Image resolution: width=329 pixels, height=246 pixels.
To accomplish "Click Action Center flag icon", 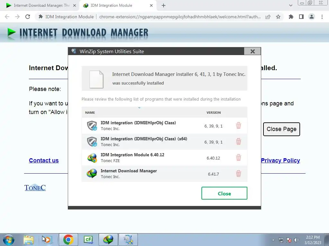I will pos(289,240).
